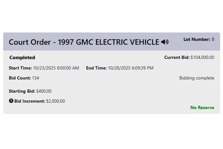223x149 pixels.
Task: Select the lot number value 8
Action: pos(213,39)
